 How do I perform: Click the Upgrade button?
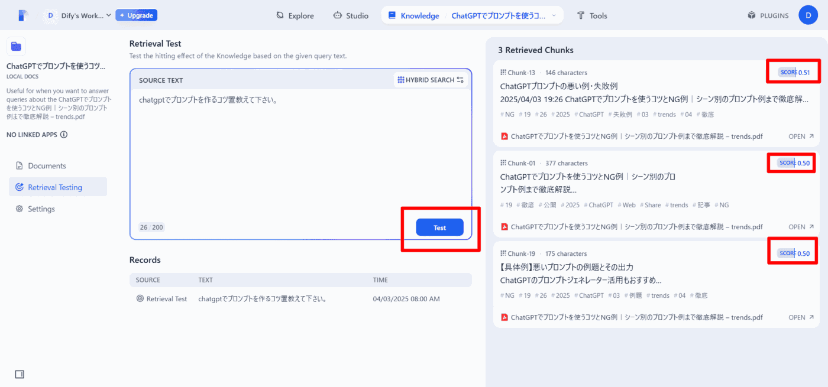[x=137, y=15]
